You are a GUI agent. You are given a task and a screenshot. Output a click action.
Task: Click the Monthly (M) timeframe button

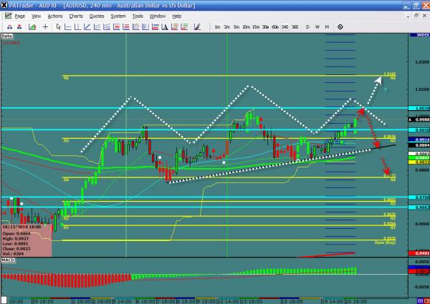(x=326, y=26)
